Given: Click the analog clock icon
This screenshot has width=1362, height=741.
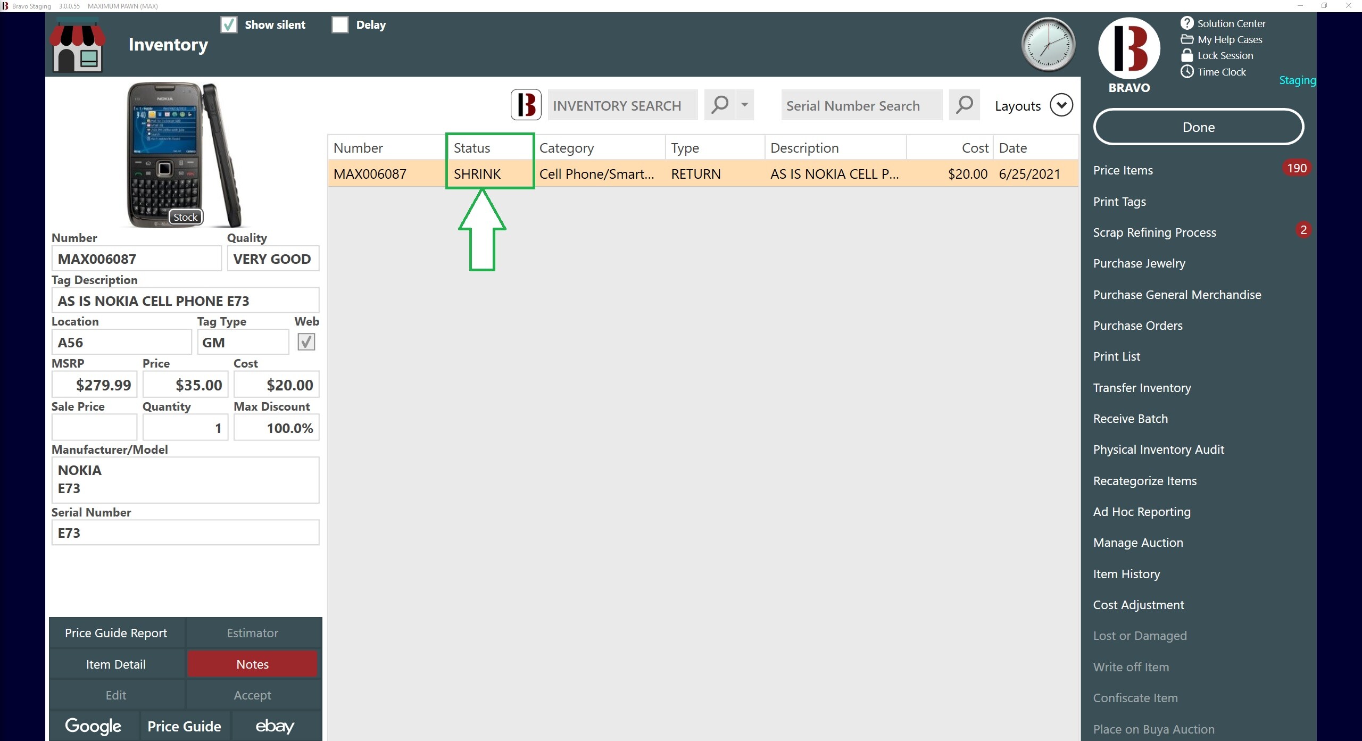Looking at the screenshot, I should pyautogui.click(x=1048, y=45).
